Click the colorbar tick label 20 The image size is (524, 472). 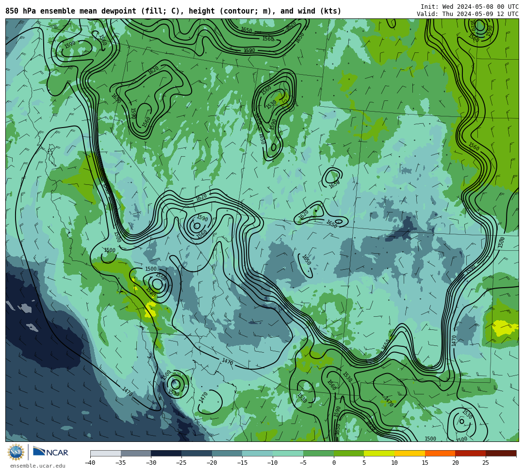point(456,463)
